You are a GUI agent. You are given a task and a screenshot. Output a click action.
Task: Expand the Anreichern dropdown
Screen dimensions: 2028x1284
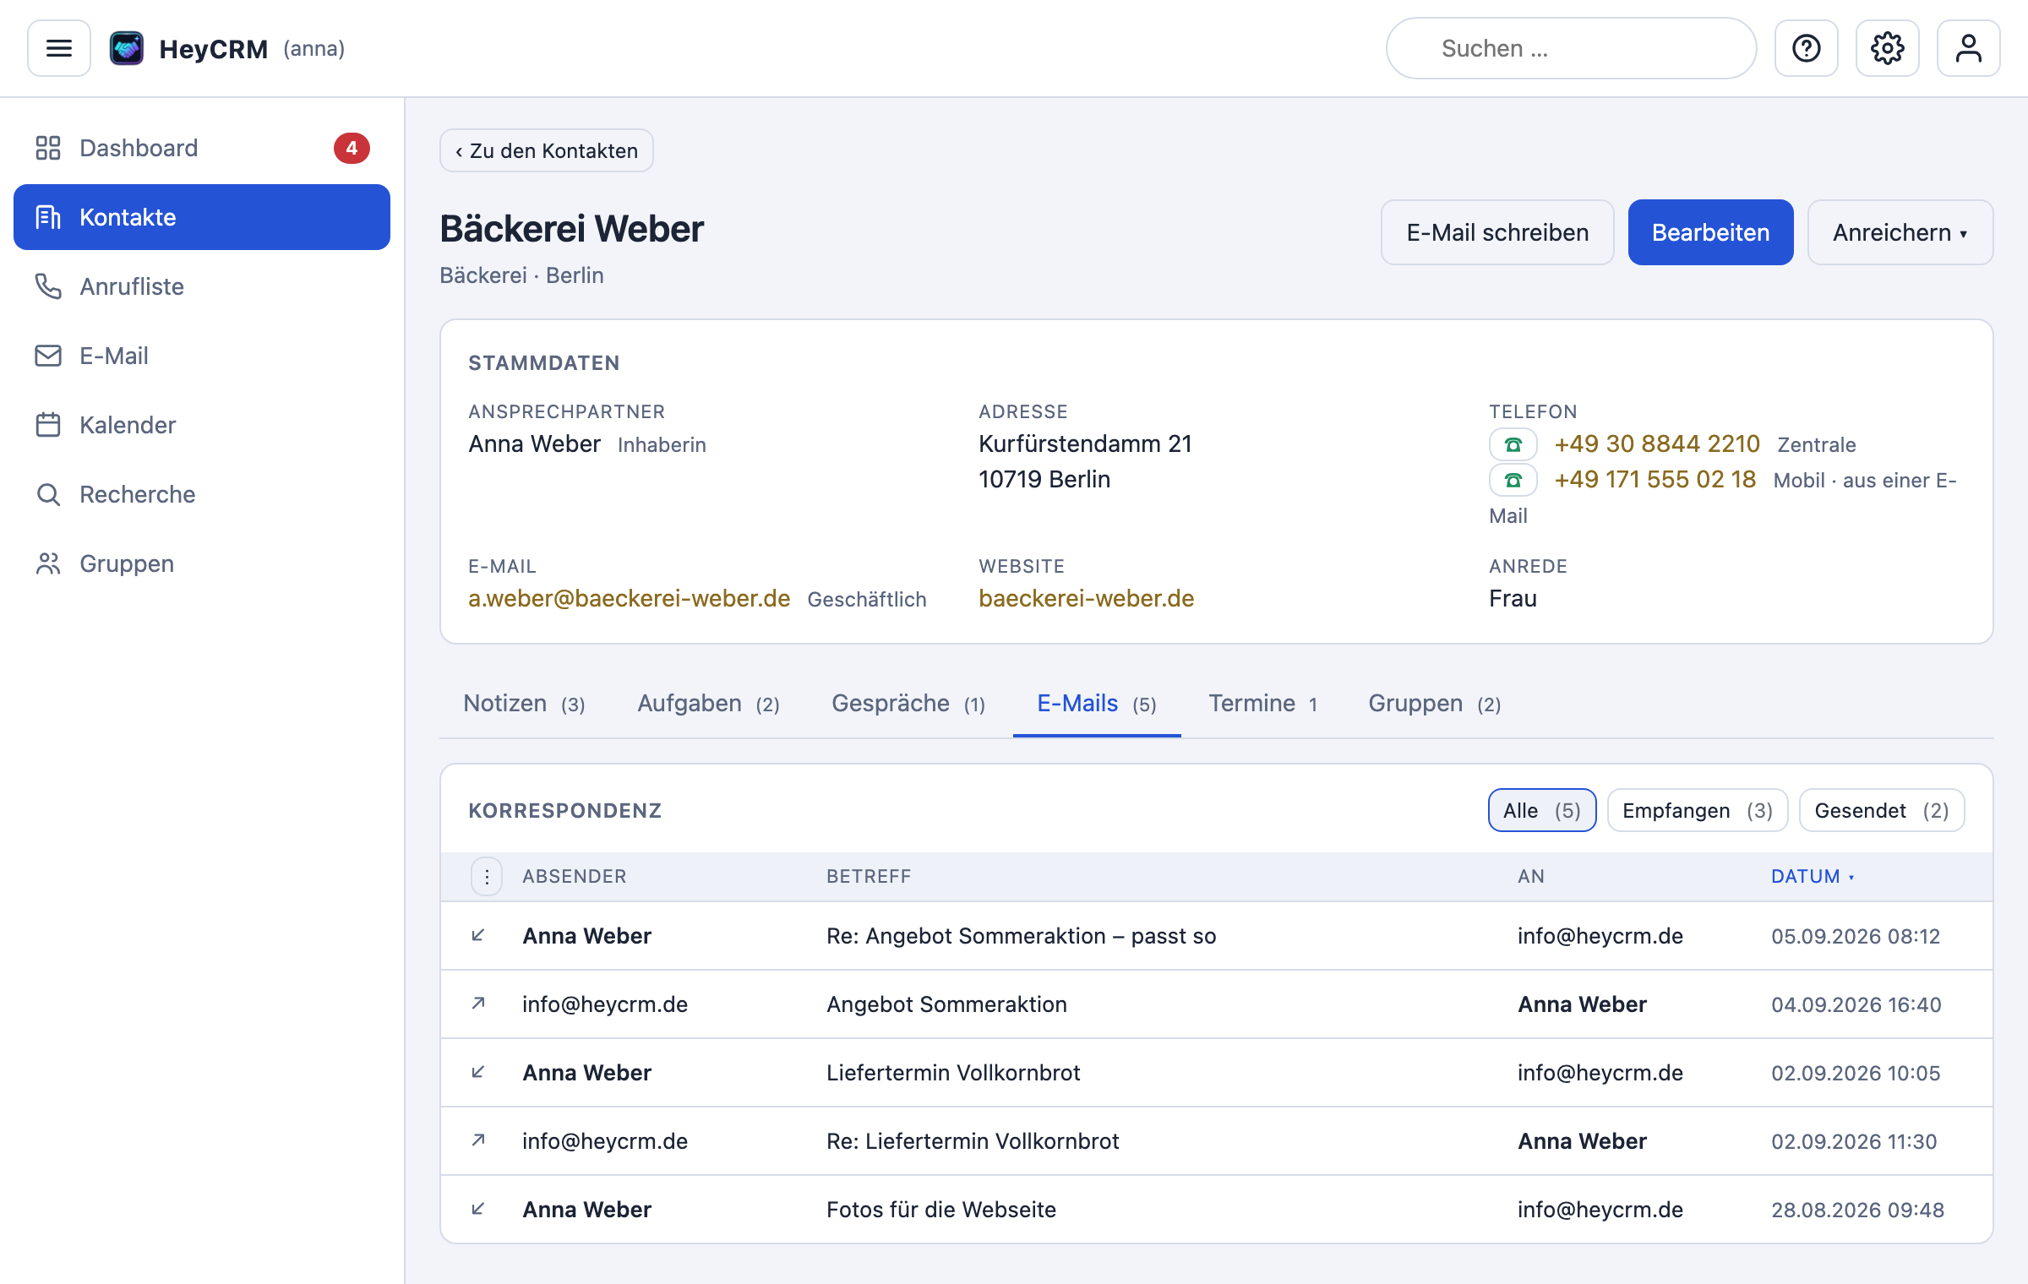[x=1900, y=232]
